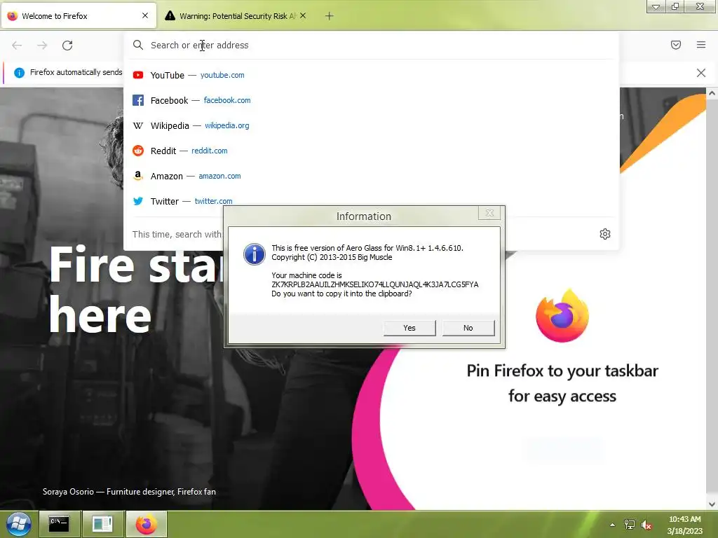Click the search magnifier icon in address bar
Image resolution: width=718 pixels, height=538 pixels.
[138, 45]
